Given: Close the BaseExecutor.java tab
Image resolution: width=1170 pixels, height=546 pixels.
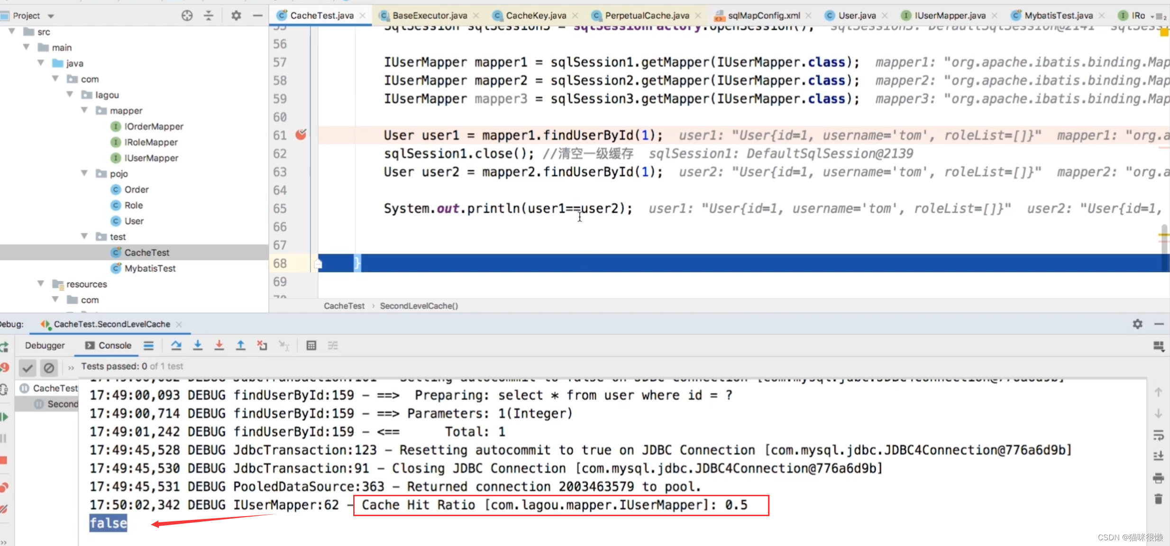Looking at the screenshot, I should pos(476,16).
